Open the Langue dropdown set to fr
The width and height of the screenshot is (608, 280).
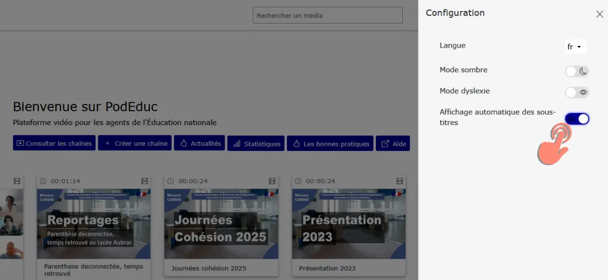click(x=575, y=46)
